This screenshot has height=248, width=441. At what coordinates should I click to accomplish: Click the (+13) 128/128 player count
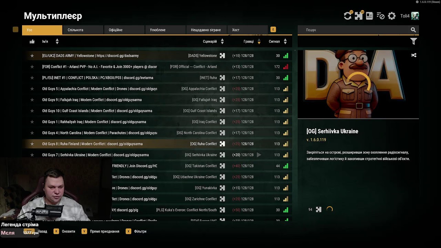coord(243,67)
